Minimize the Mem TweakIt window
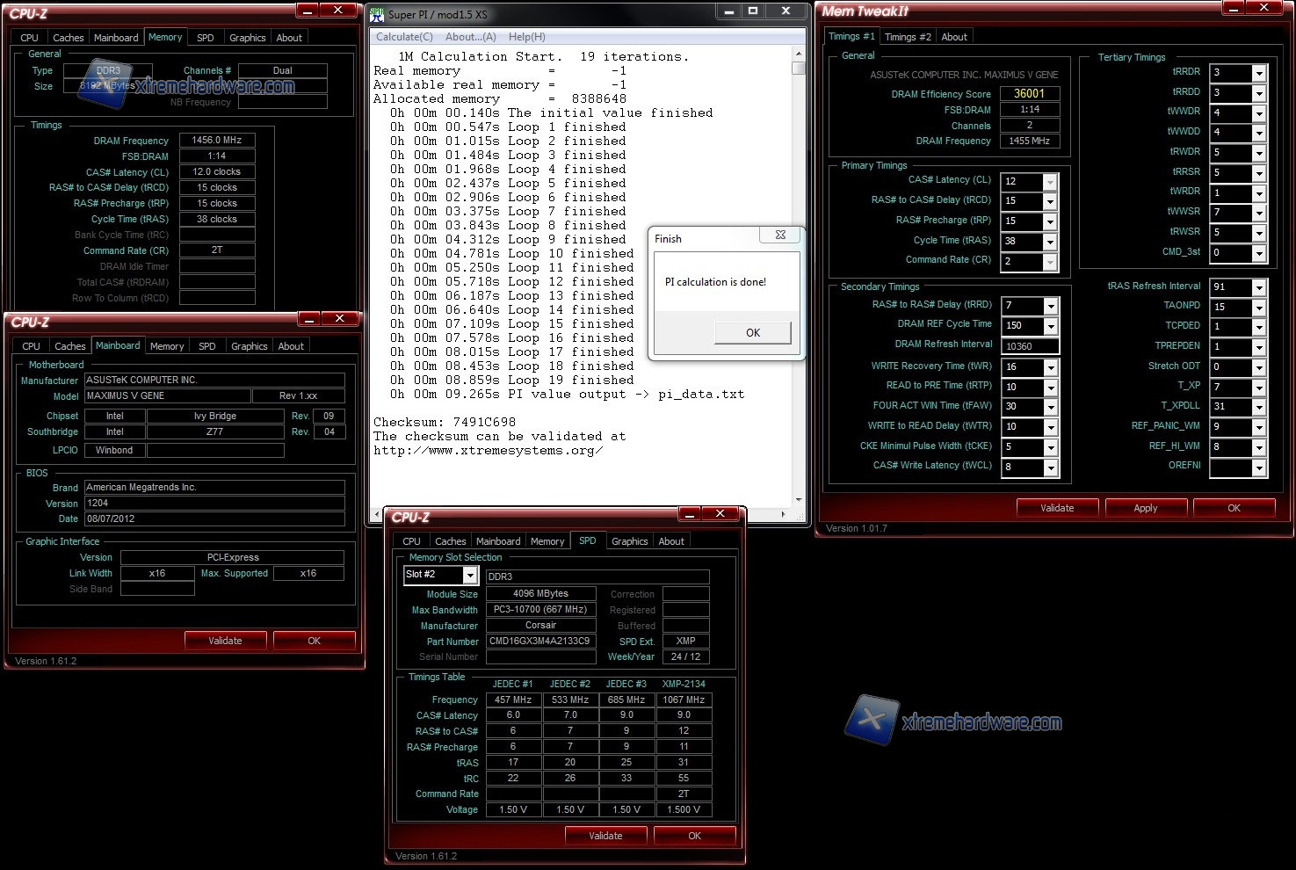Image resolution: width=1296 pixels, height=870 pixels. pos(1234,8)
